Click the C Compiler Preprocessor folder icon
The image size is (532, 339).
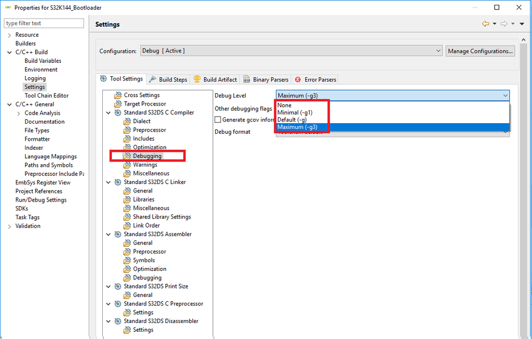127,130
